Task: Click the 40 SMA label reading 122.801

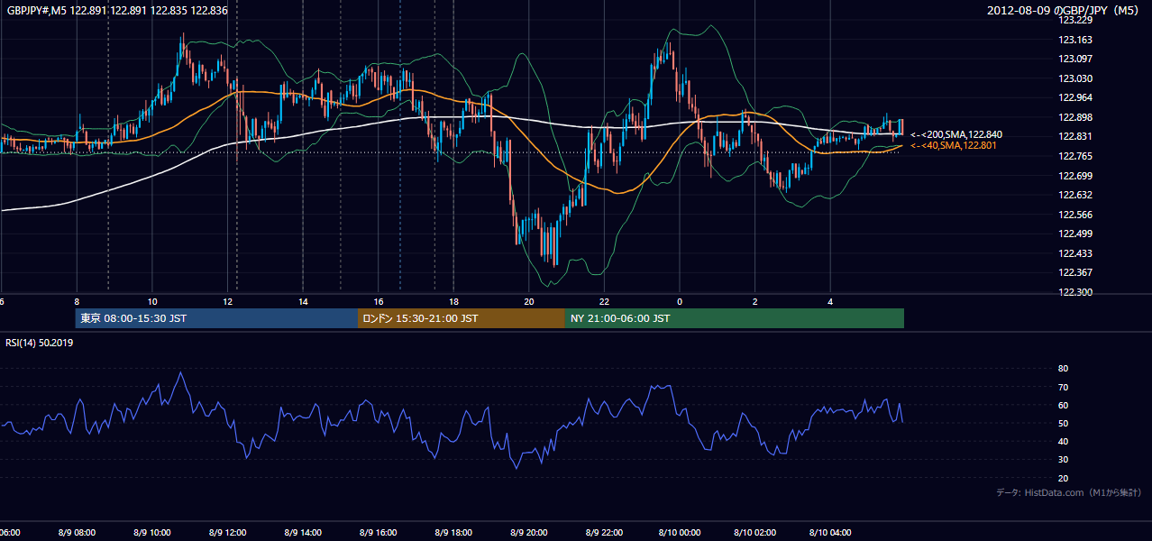Action: [x=954, y=145]
